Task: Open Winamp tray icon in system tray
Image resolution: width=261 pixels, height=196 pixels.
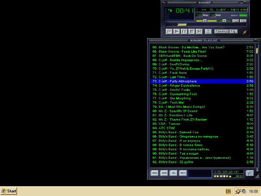Action: point(238,191)
